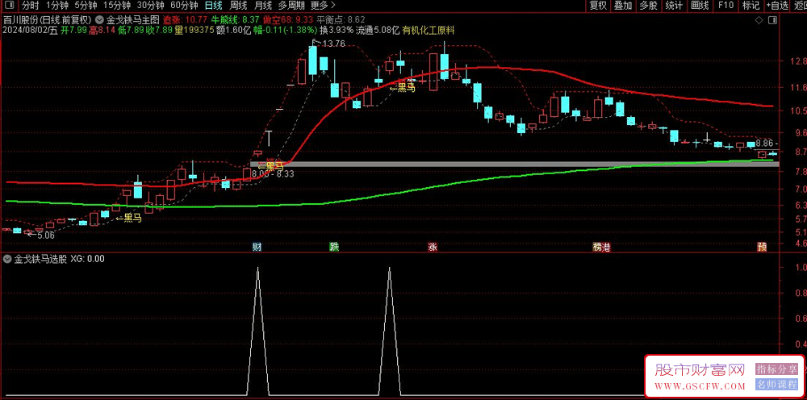Viewport: 807px width, 400px height.
Task: Click the green 跌 event marker
Action: (x=335, y=248)
